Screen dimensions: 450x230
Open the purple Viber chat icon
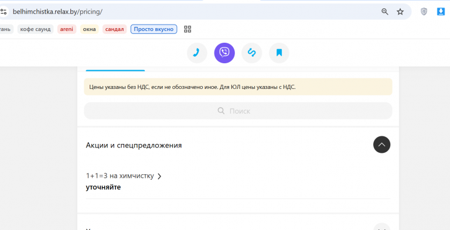point(224,53)
